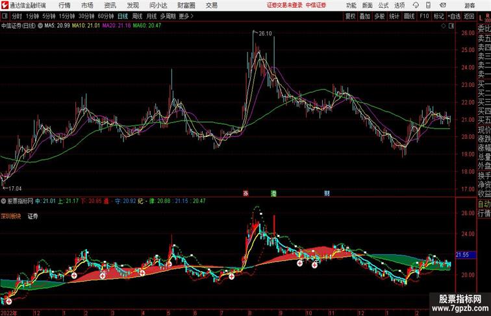Viewport: 491px width, 316px height.
Task: Switch to the 5分钟 period tab
Action: coord(49,16)
